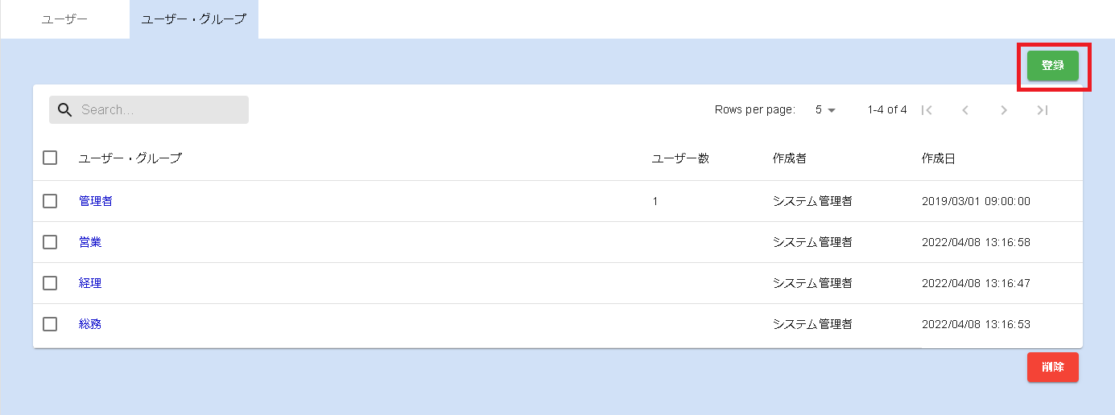
Task: Open the rows per page dropdown
Action: 825,110
